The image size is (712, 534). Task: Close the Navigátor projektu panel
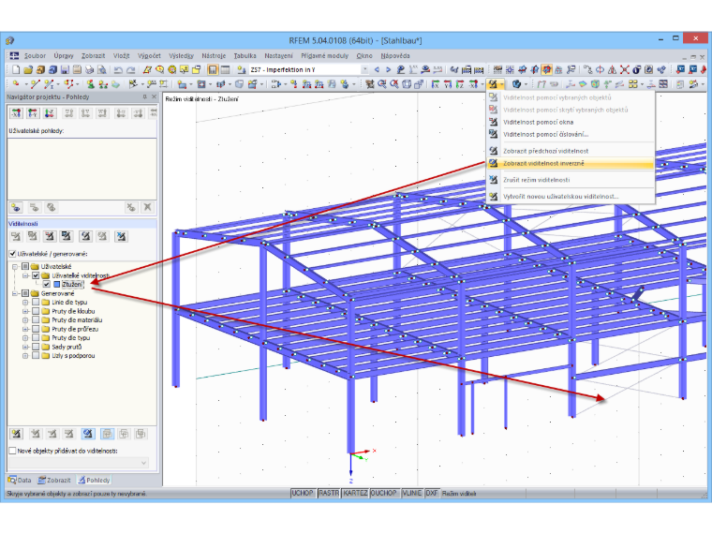pyautogui.click(x=154, y=96)
